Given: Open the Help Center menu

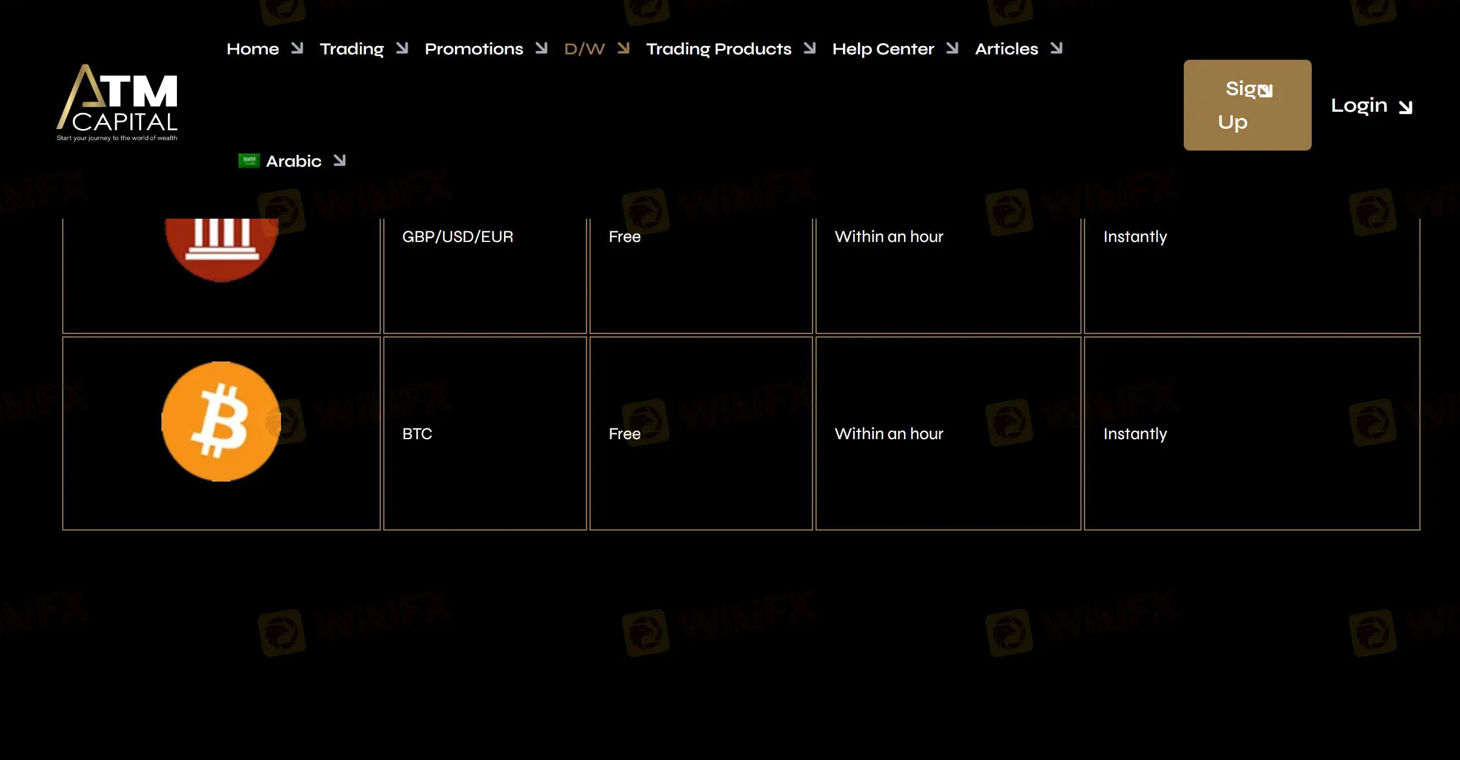Looking at the screenshot, I should (882, 49).
